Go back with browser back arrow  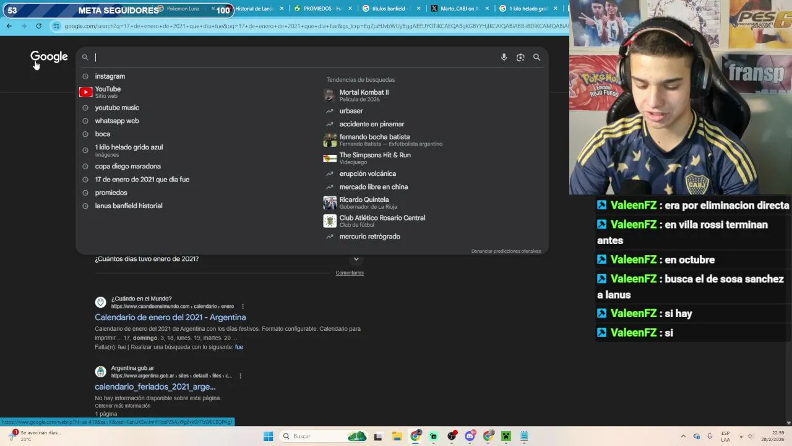[x=9, y=26]
